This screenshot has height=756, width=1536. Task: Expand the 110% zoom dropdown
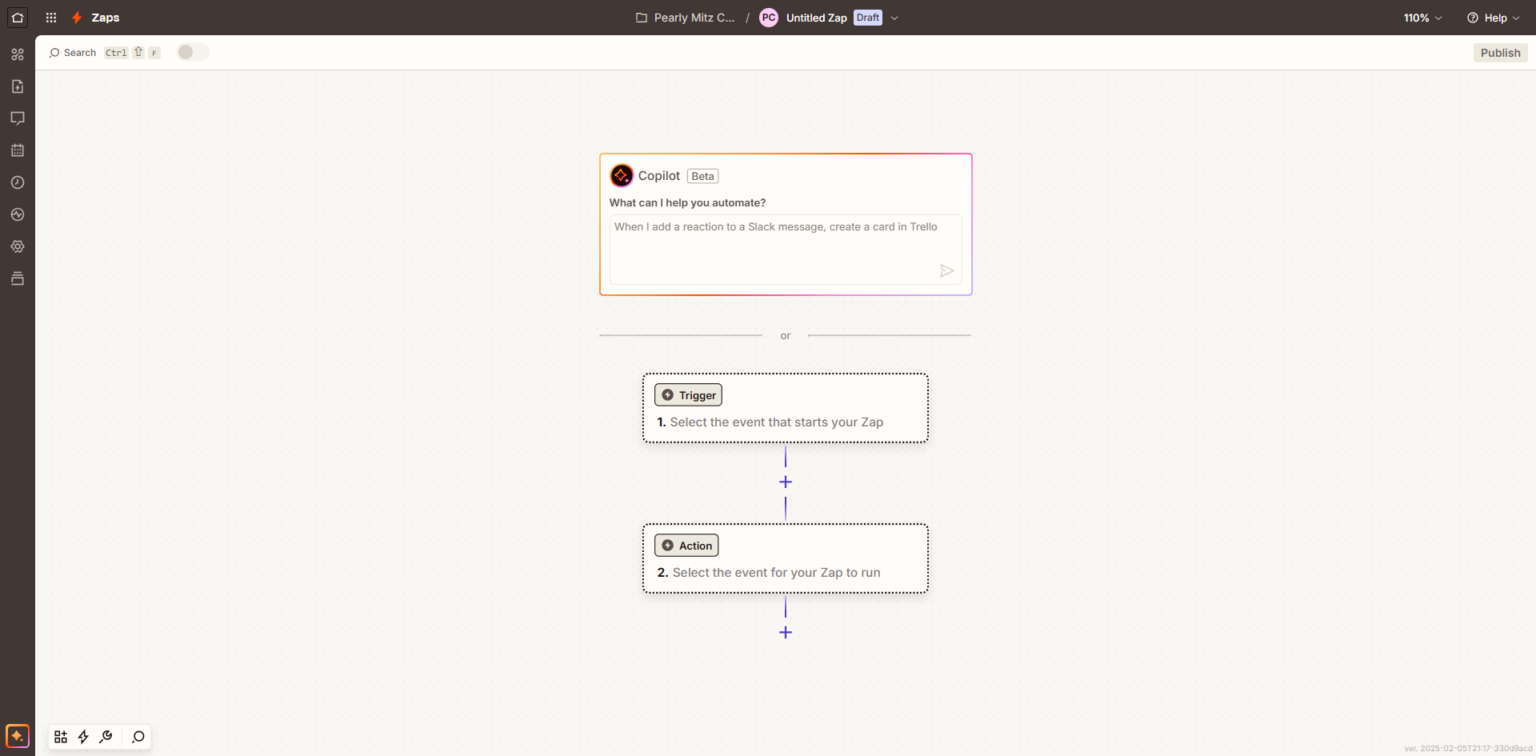(x=1422, y=18)
